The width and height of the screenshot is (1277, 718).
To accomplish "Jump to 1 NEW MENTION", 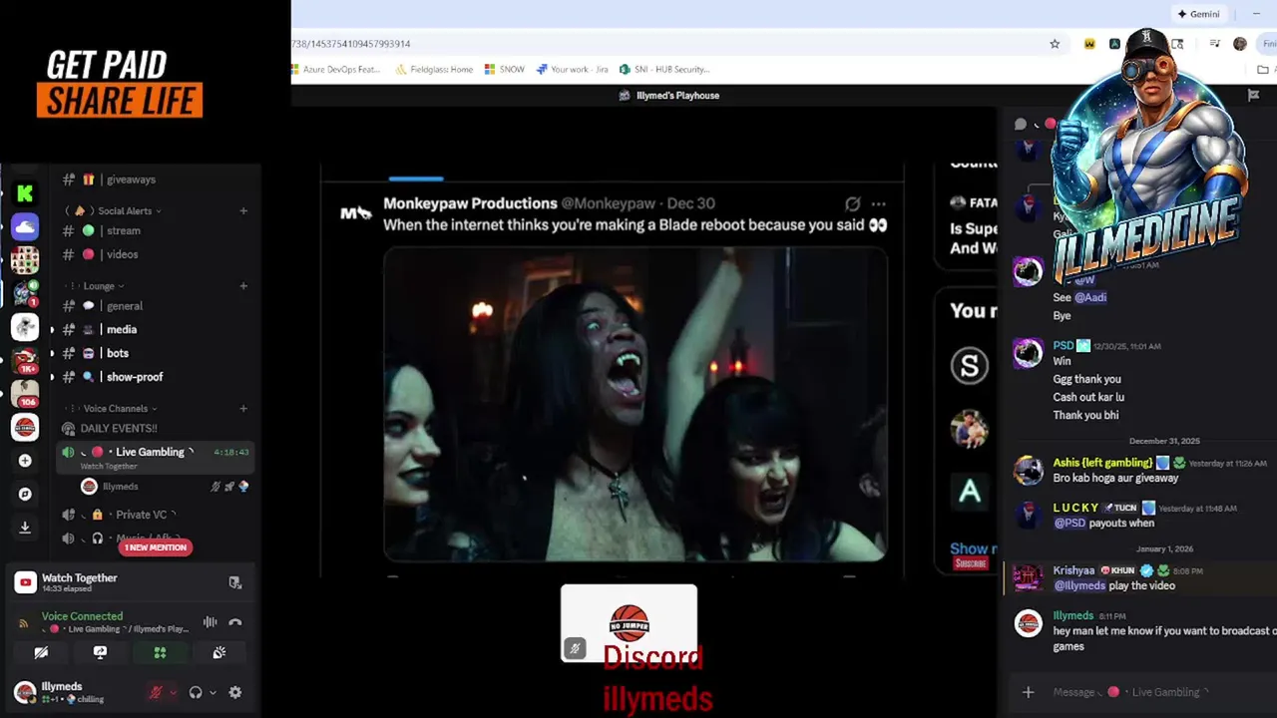I will (x=156, y=547).
